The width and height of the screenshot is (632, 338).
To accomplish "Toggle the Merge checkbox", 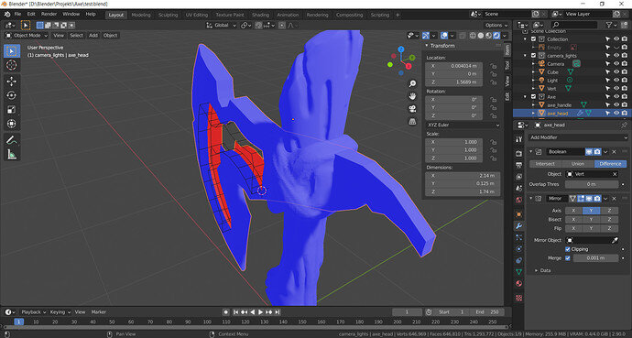I will point(568,258).
